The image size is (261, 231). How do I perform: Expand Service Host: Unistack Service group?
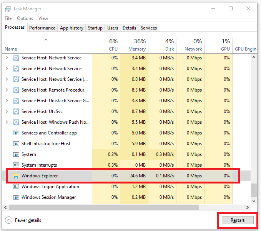pyautogui.click(x=7, y=101)
